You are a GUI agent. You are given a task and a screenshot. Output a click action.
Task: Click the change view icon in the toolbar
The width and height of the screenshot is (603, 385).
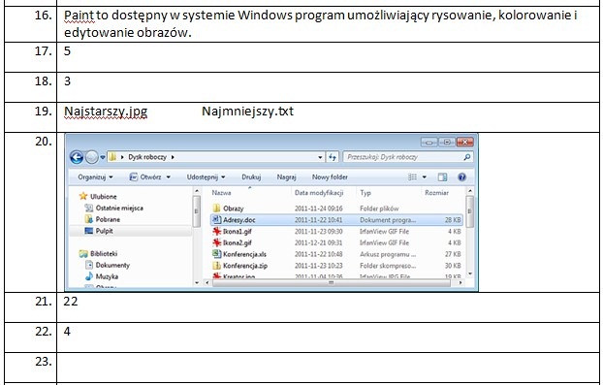412,176
